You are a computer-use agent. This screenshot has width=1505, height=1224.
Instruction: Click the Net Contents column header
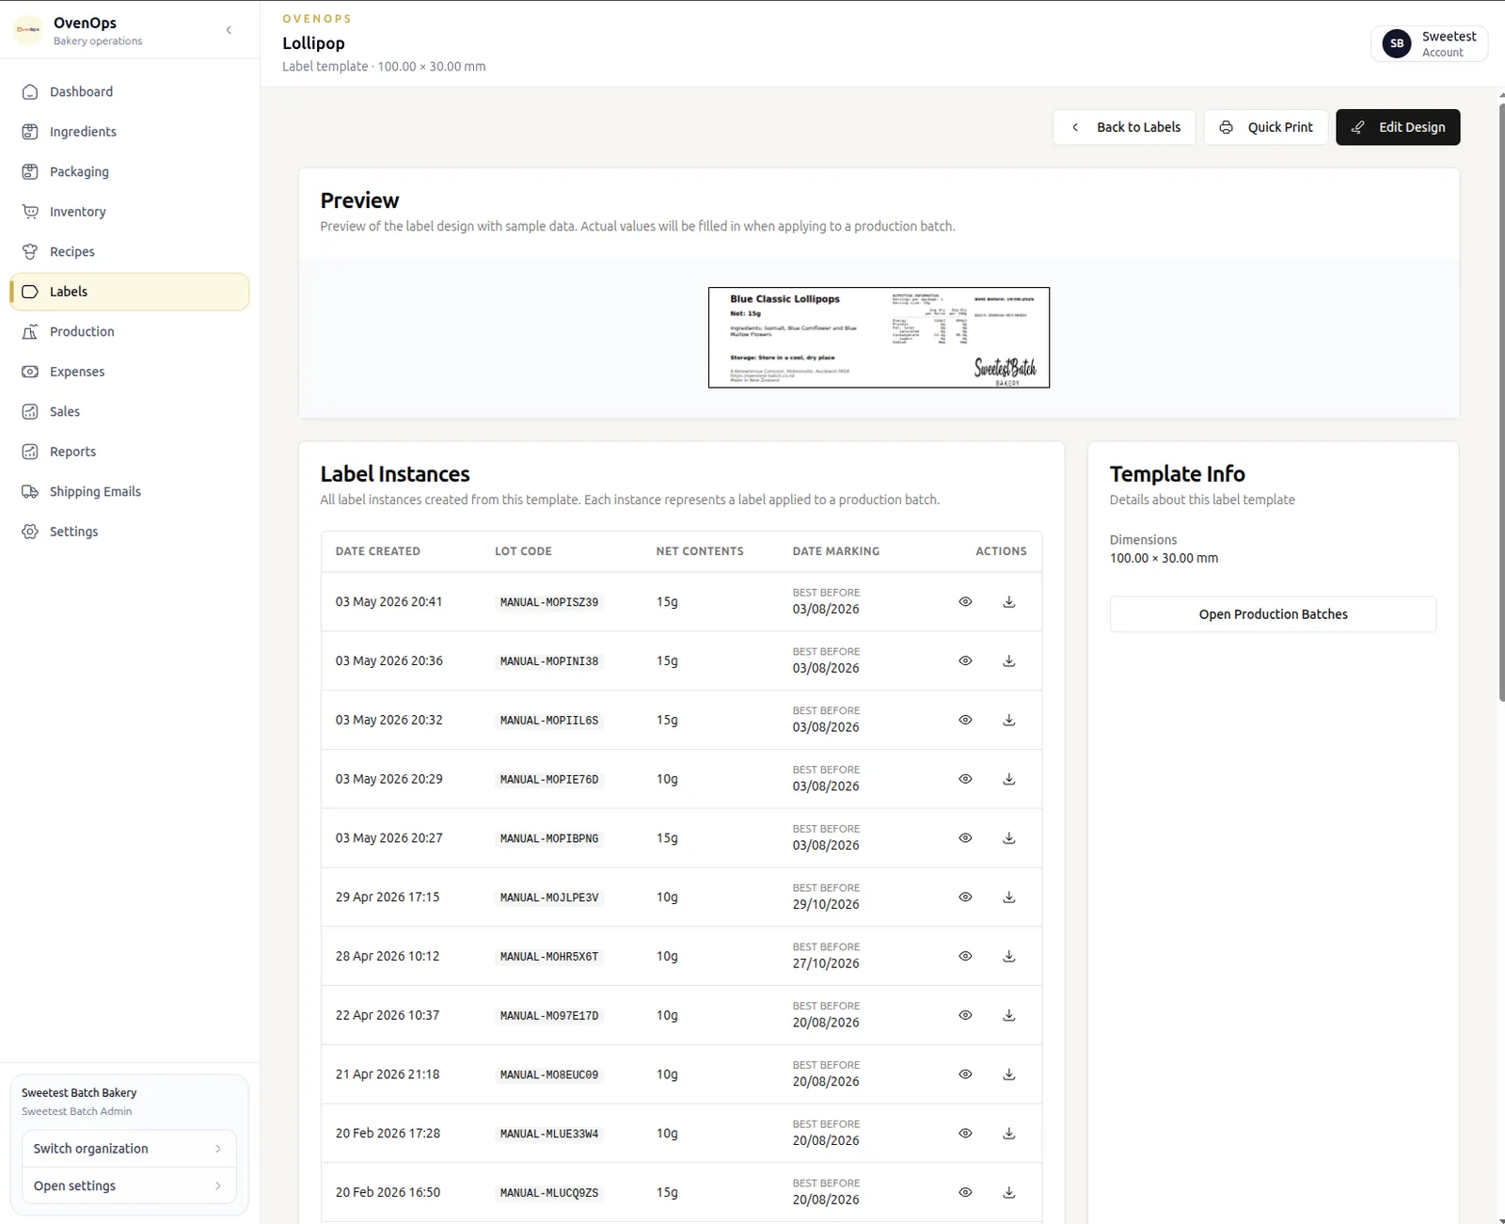coord(700,551)
